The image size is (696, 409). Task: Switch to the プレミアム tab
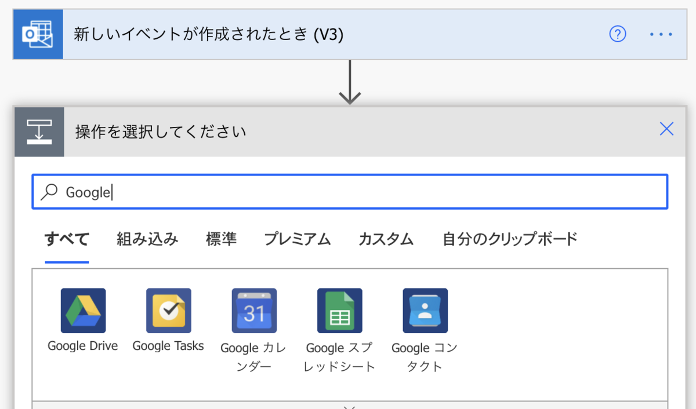tap(297, 239)
